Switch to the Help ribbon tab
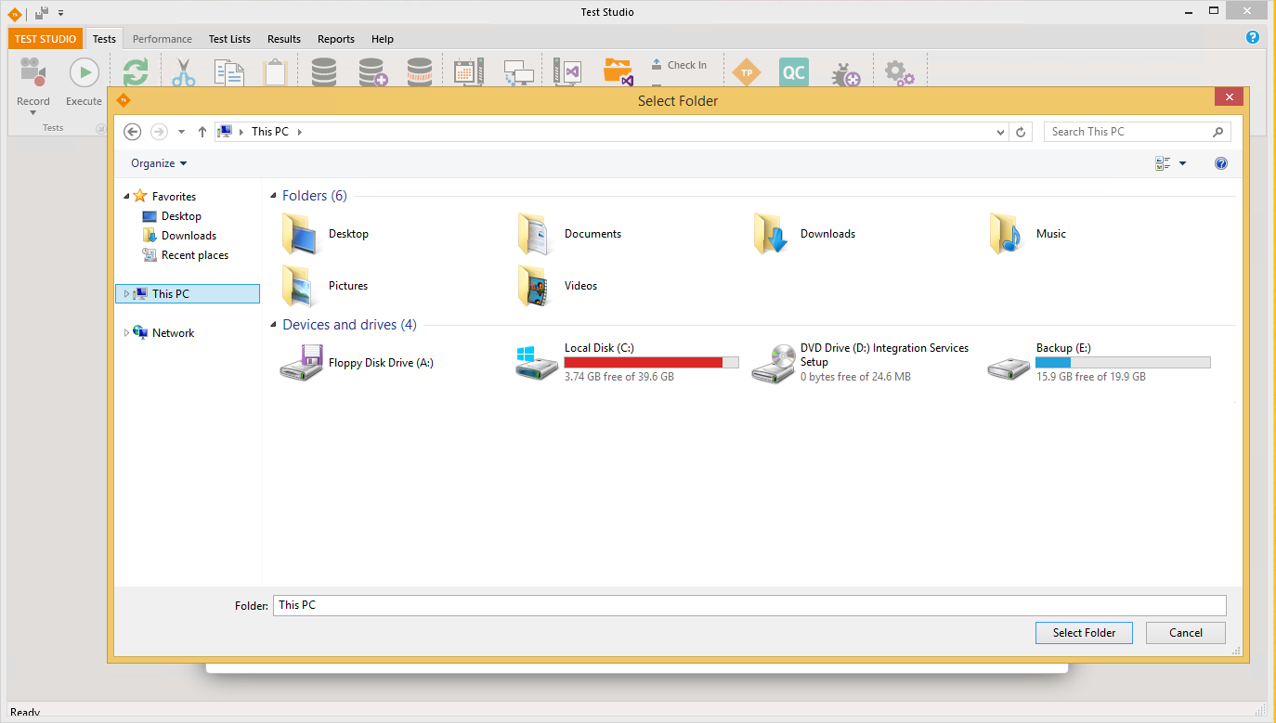Screen dimensions: 1276x723 click(383, 39)
